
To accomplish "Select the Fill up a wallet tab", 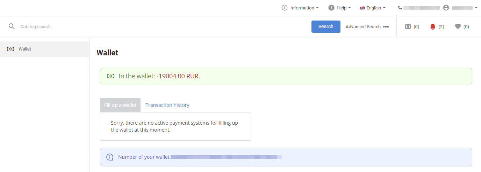I will [x=120, y=105].
